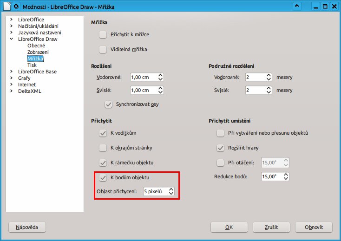The width and height of the screenshot is (341, 241).
Task: Select the LibreOffice Base tree label
Action: coord(37,72)
